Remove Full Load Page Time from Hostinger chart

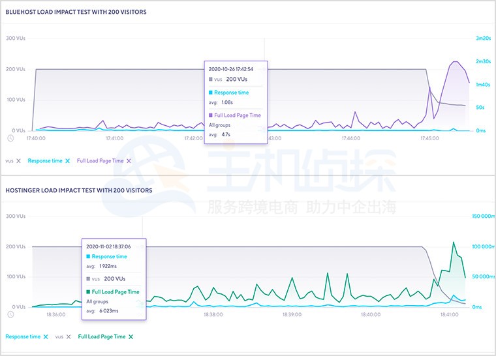[x=131, y=336]
